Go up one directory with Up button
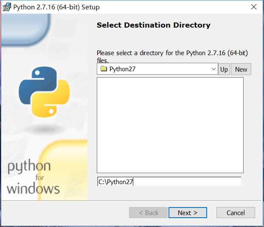This screenshot has height=227, width=264. pos(224,69)
